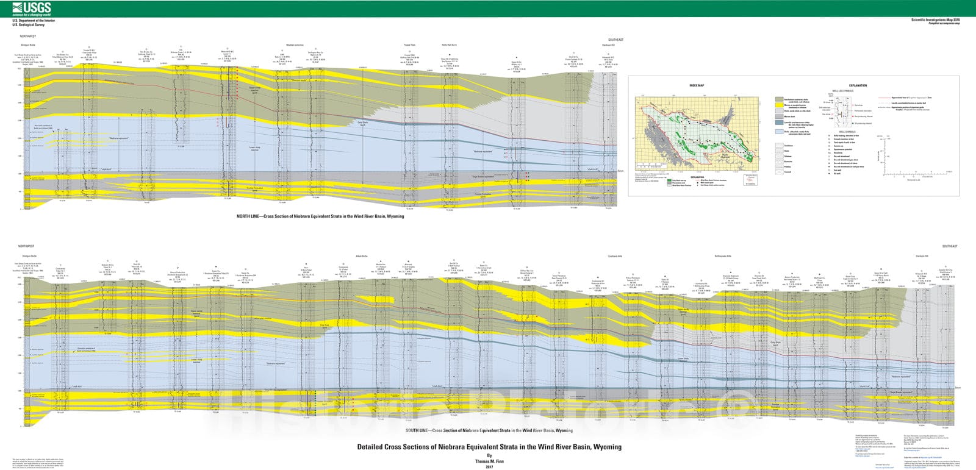Click the USGS logo in the banner
The width and height of the screenshot is (976, 470).
pos(32,8)
